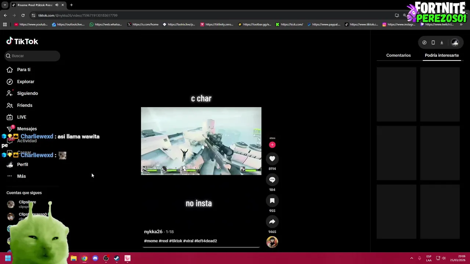Click the install app icon in address bar
The image size is (470, 264).
(x=397, y=15)
